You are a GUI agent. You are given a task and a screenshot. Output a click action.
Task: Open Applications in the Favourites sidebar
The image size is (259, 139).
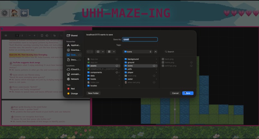point(73,45)
